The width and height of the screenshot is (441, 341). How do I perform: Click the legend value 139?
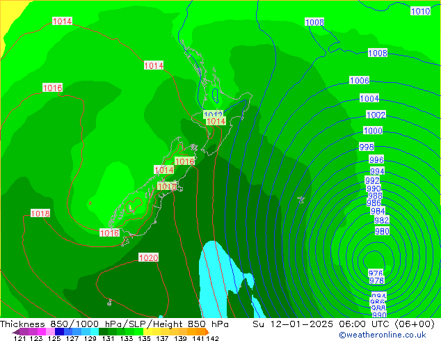[x=180, y=338]
